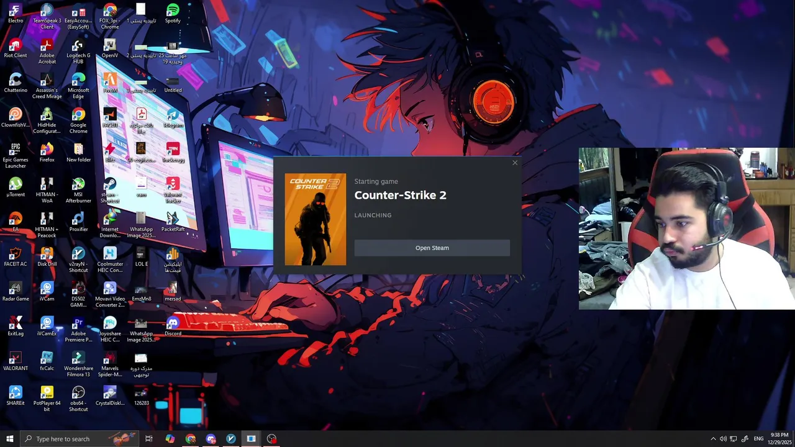795x447 pixels.
Task: Select the Google Chrome desktop shortcut
Action: (78, 121)
